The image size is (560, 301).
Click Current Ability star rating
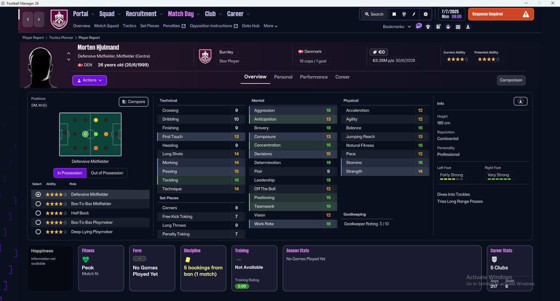click(x=458, y=59)
